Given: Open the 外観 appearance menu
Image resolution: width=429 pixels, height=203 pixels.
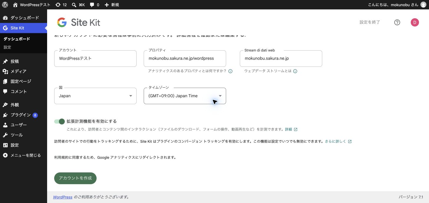Looking at the screenshot, I should (x=24, y=105).
